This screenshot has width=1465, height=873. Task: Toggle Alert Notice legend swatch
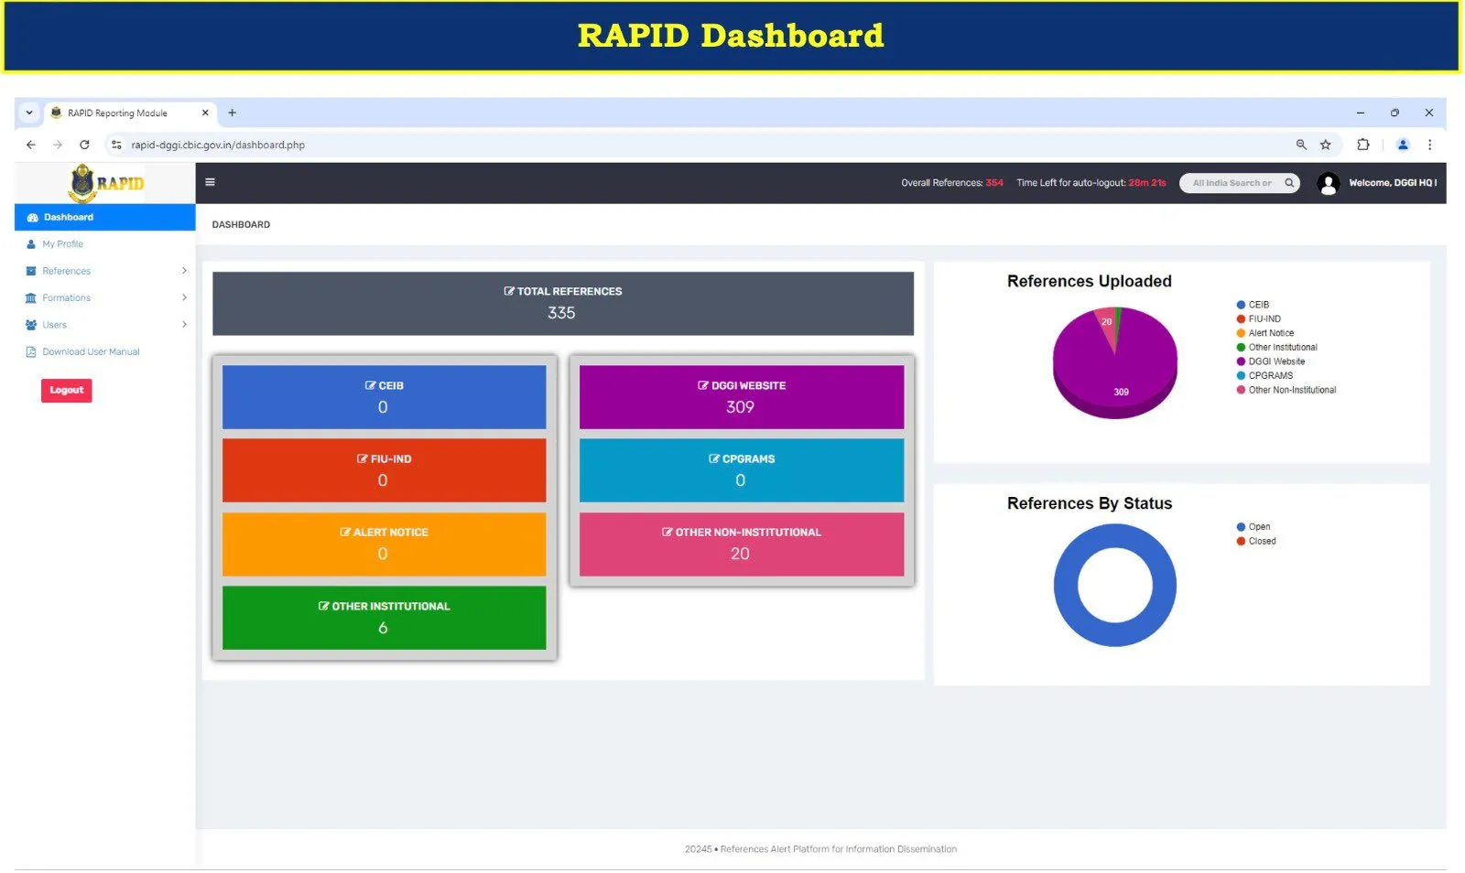coord(1241,333)
